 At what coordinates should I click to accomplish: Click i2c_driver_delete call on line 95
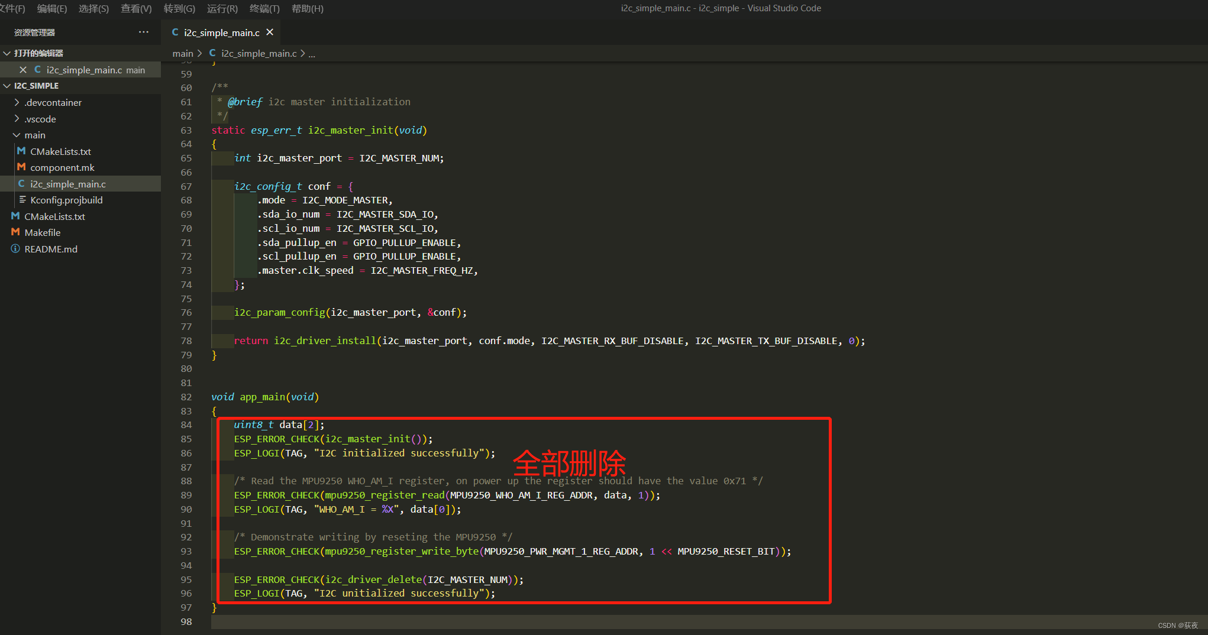373,580
